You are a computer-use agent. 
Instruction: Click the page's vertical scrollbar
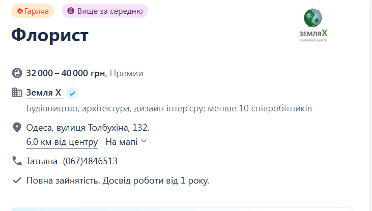pos(370,106)
